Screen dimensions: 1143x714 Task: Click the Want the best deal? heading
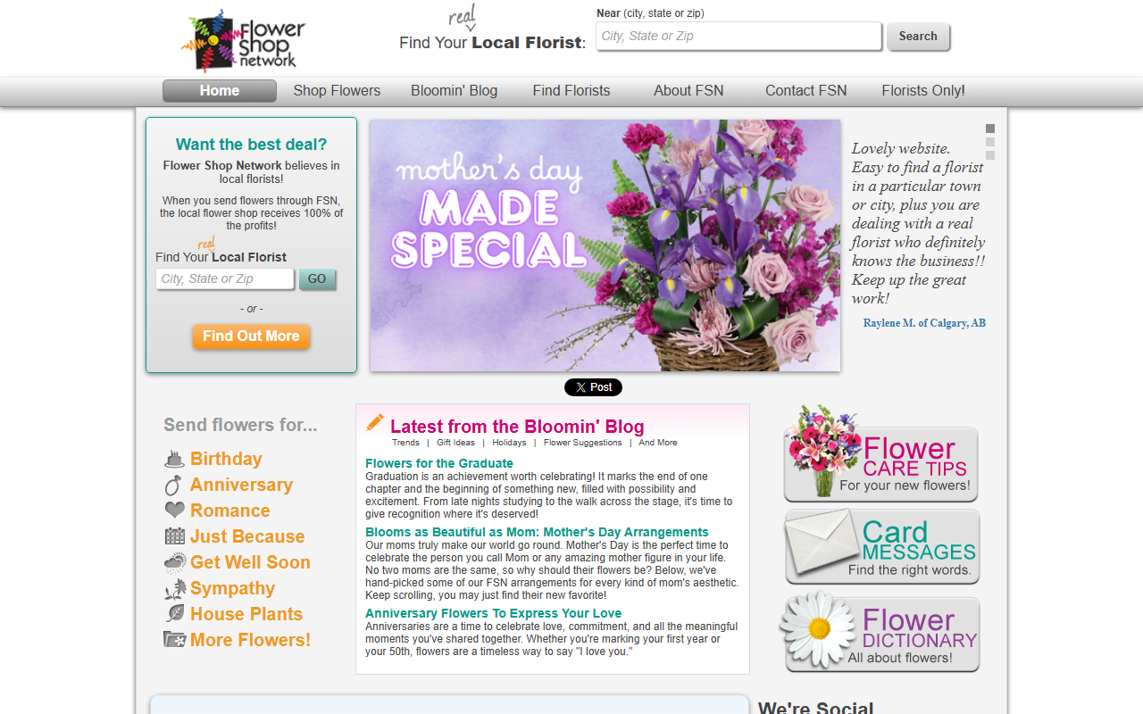coord(252,145)
